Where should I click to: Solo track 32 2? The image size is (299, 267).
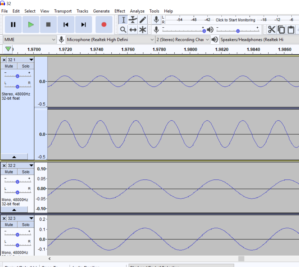pos(26,172)
